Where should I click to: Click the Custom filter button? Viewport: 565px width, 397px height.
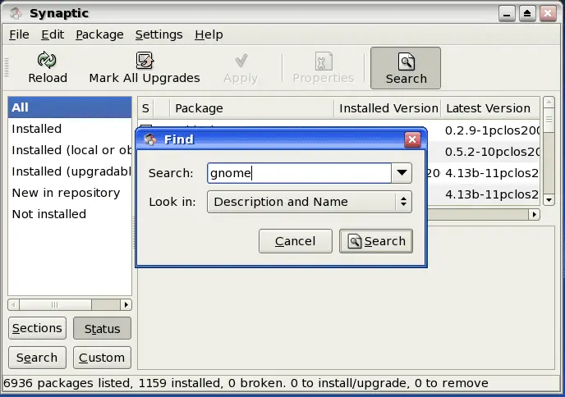tap(103, 358)
